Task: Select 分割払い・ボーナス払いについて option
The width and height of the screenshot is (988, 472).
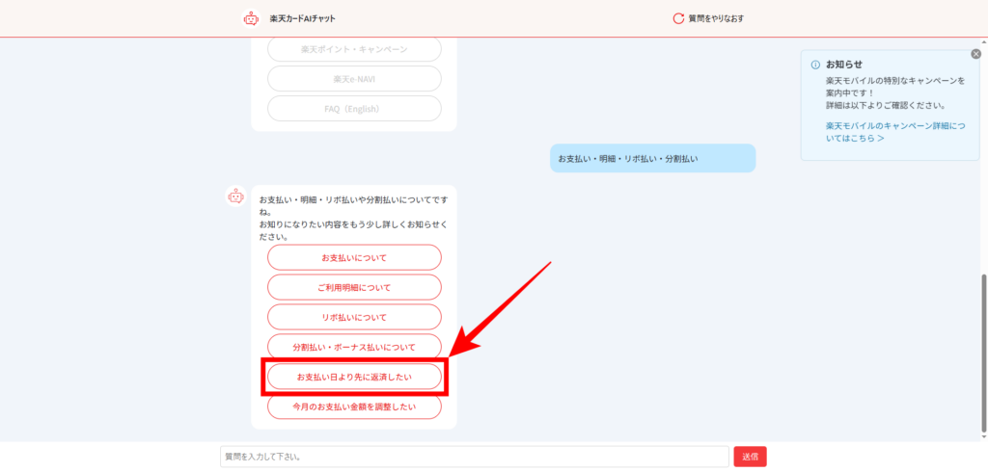Action: (x=354, y=347)
